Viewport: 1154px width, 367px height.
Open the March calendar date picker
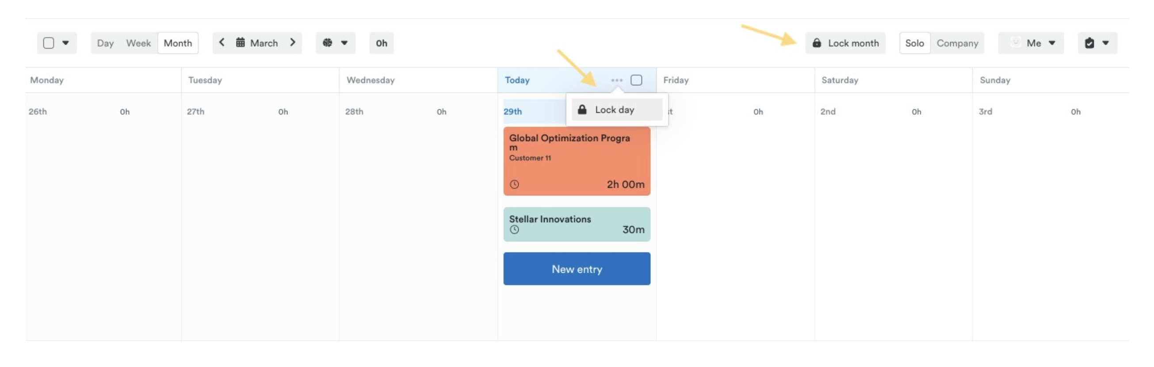tap(258, 43)
